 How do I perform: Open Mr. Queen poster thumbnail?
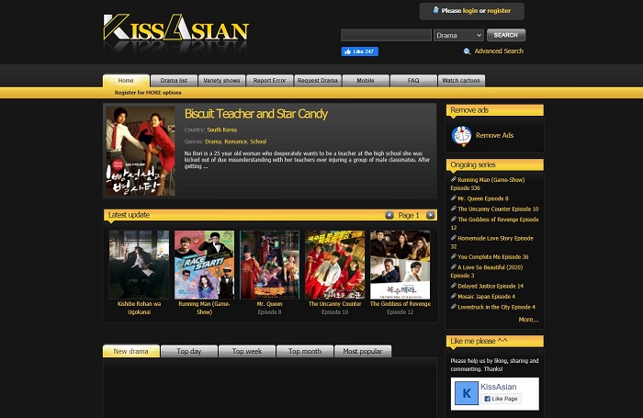(269, 265)
